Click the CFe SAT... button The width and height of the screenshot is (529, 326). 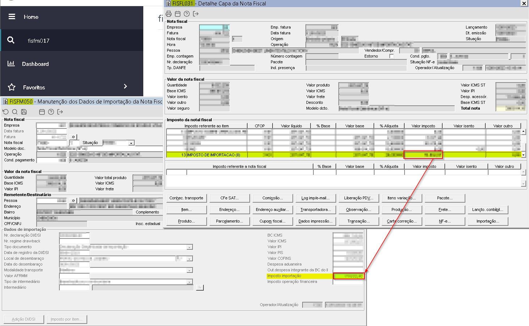(x=230, y=198)
